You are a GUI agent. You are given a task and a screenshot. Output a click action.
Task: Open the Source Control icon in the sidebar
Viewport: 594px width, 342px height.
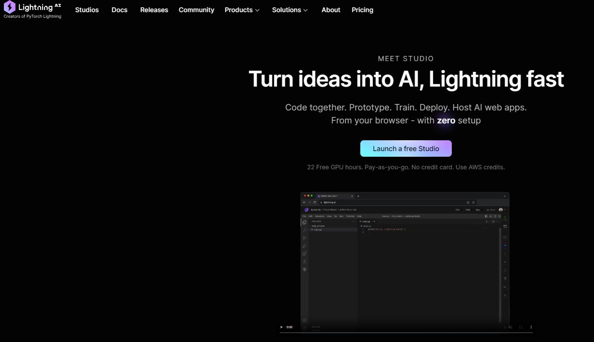pos(304,238)
